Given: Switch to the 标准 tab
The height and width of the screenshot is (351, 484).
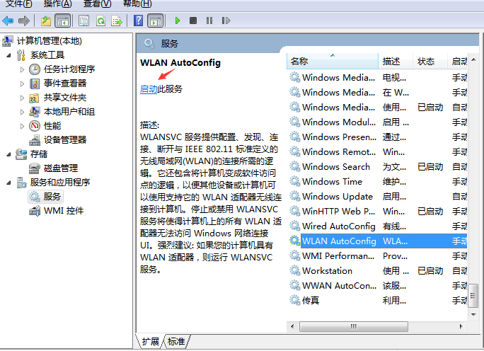Looking at the screenshot, I should pyautogui.click(x=175, y=342).
